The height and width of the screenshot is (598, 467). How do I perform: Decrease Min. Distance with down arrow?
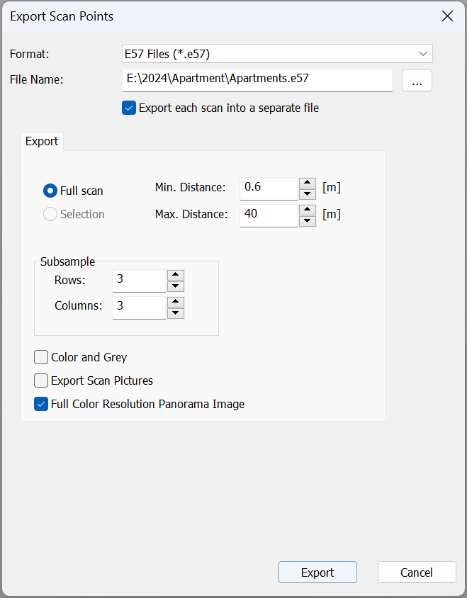pyautogui.click(x=307, y=194)
